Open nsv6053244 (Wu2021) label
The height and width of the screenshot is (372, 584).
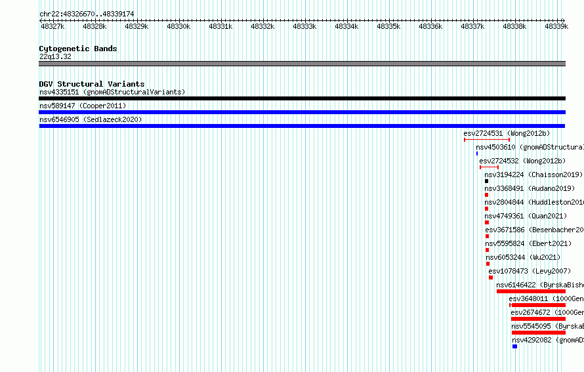coord(523,257)
